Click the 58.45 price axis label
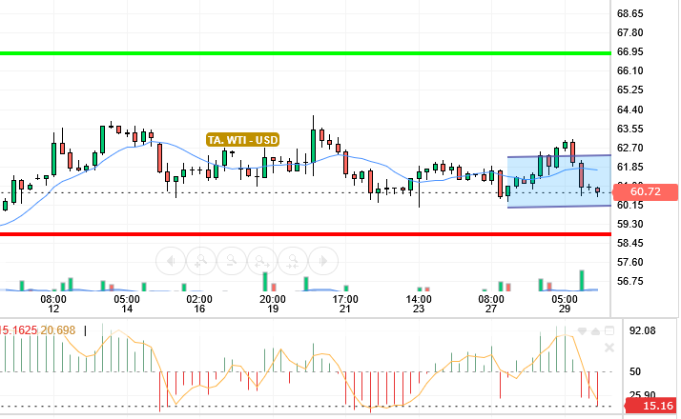 tap(630, 243)
